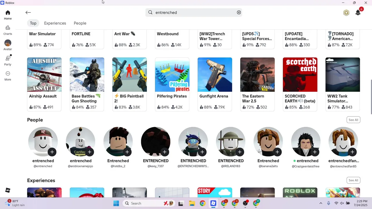Open File Explorer in taskbar
This screenshot has width=372, height=209.
point(192,203)
